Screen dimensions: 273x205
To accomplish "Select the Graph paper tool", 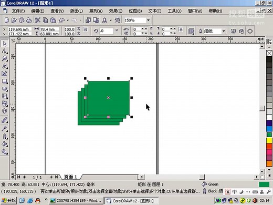I will (x=5, y=96).
